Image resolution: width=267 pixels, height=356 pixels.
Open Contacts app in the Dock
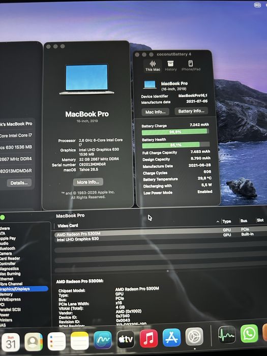(34, 342)
